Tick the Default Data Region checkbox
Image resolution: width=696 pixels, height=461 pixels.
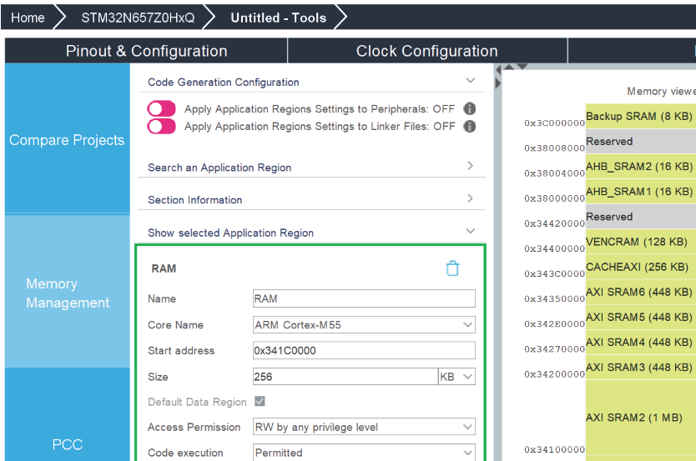(260, 401)
